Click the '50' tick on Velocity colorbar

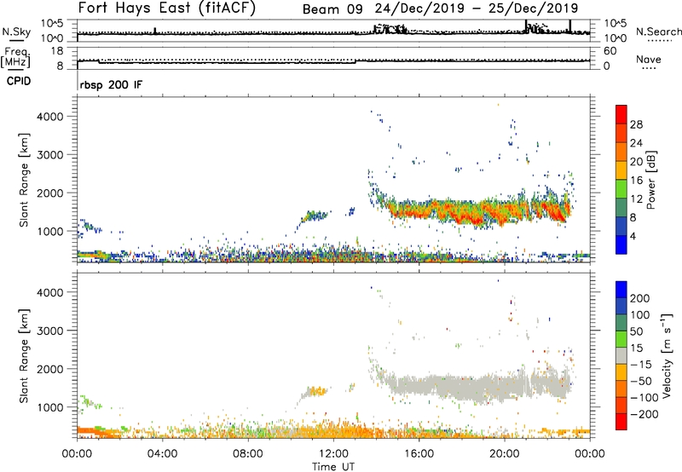[636, 331]
